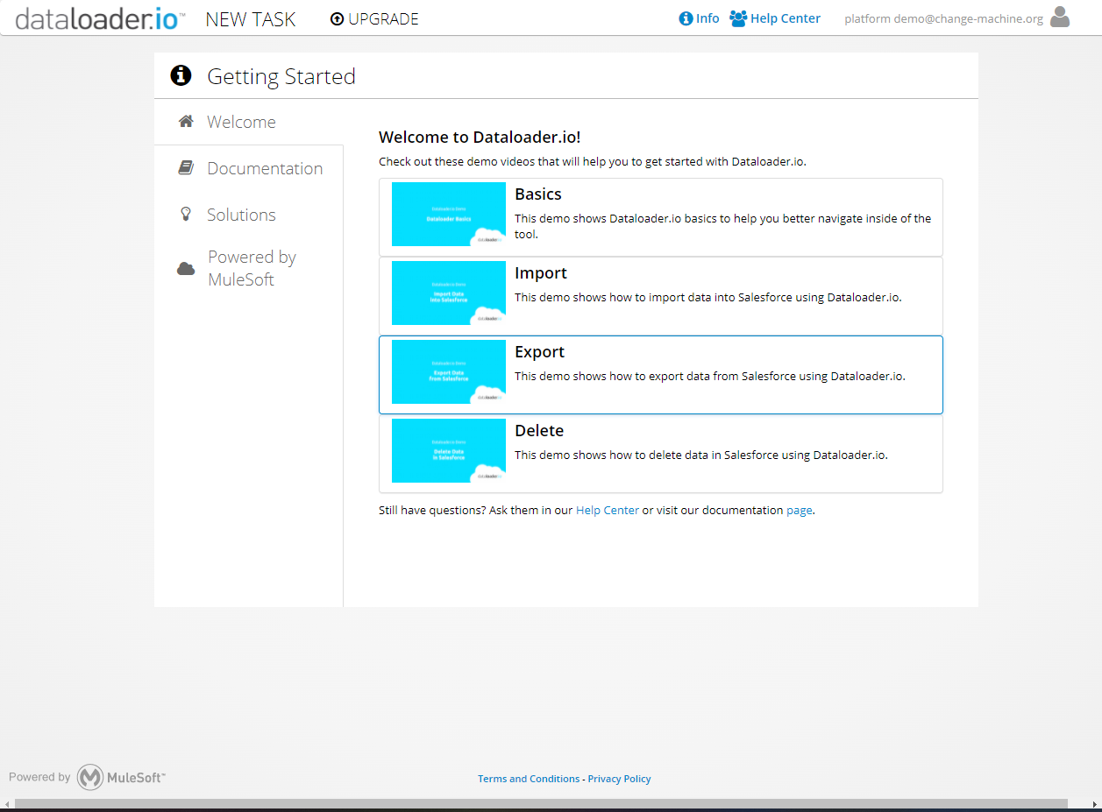This screenshot has width=1102, height=812.
Task: Open the NEW TASK menu
Action: pyautogui.click(x=251, y=19)
